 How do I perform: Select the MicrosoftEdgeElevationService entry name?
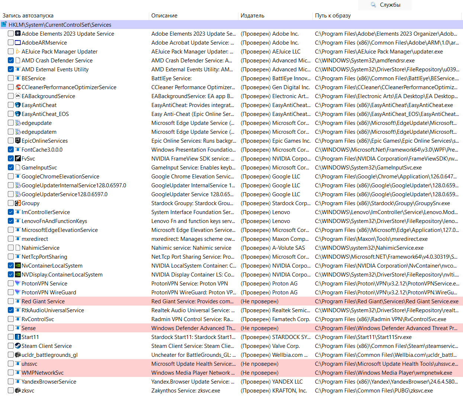point(60,230)
